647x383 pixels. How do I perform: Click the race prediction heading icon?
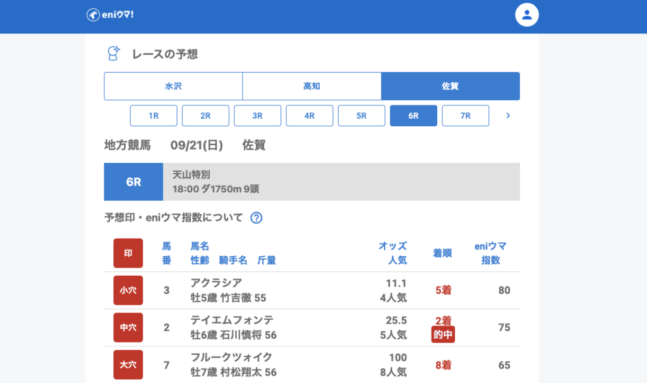click(x=114, y=54)
